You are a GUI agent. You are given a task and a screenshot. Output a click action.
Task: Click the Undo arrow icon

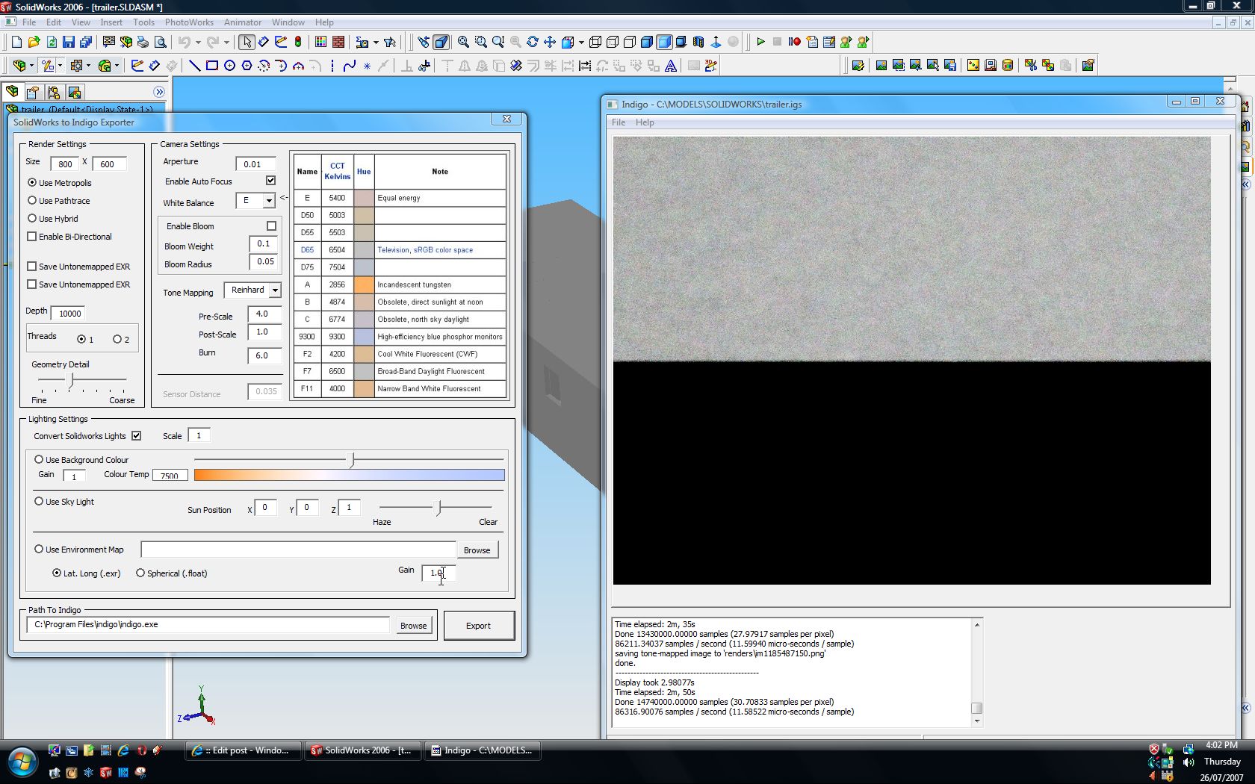point(184,42)
